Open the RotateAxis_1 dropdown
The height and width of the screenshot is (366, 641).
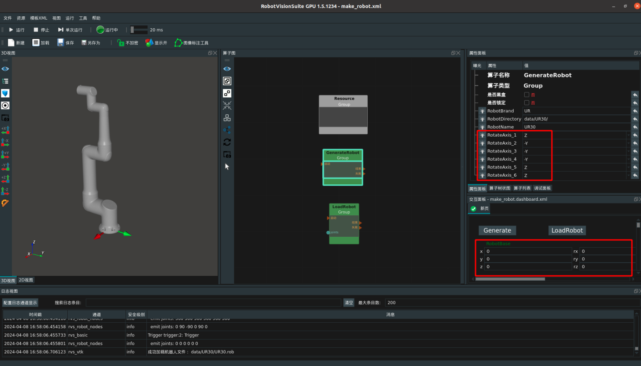[576, 135]
